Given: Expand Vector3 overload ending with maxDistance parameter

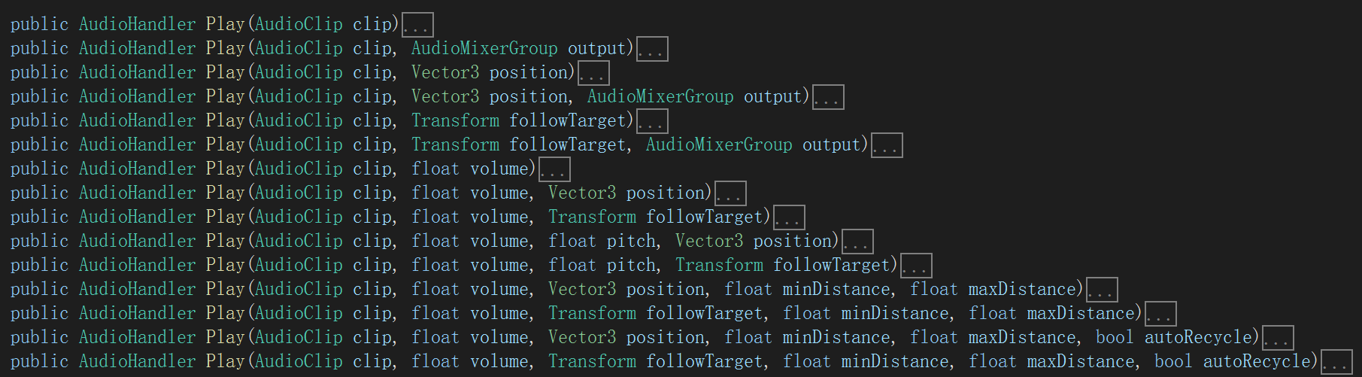Looking at the screenshot, I should coord(1102,290).
